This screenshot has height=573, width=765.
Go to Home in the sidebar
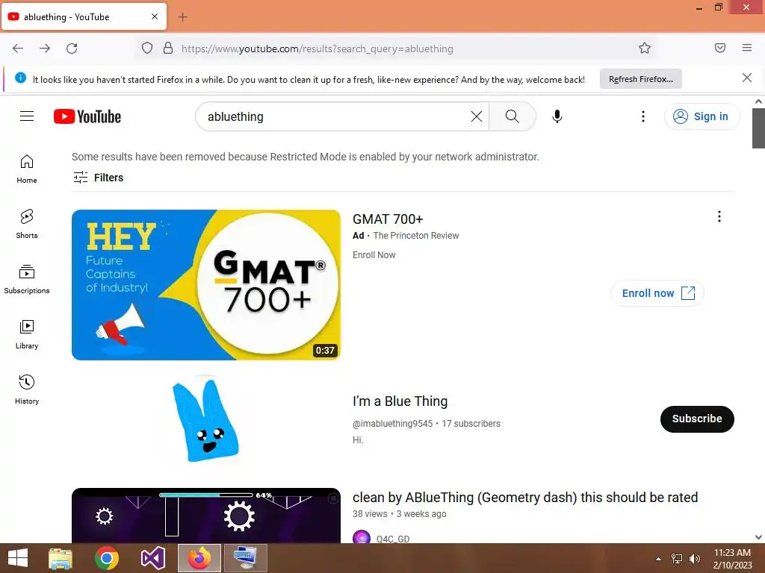(27, 169)
